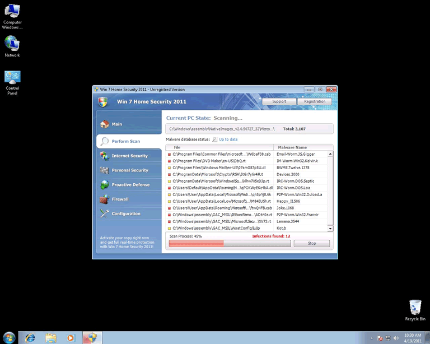Click the Proactive Defense icon

(104, 185)
